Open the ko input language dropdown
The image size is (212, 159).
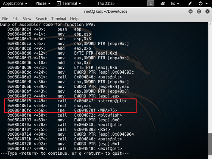click(x=175, y=3)
